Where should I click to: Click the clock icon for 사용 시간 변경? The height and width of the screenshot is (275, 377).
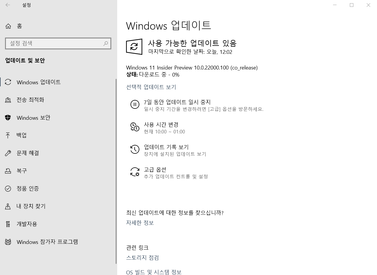[135, 127]
